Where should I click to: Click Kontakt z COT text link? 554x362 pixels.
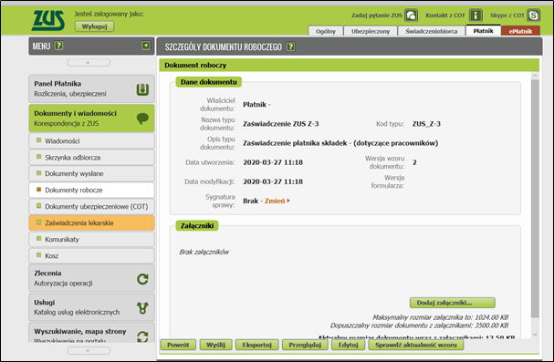445,16
